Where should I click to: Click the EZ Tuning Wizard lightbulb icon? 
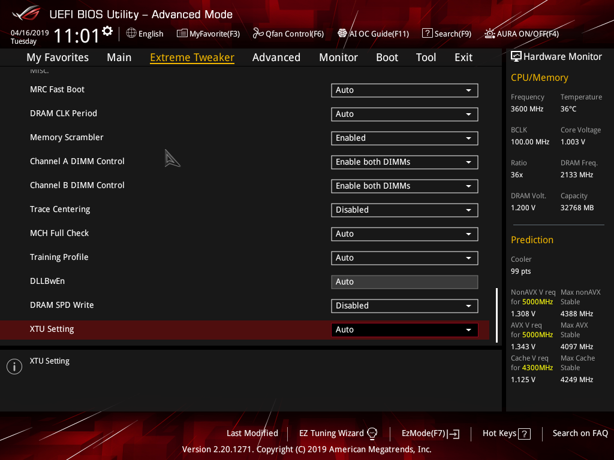[372, 434]
